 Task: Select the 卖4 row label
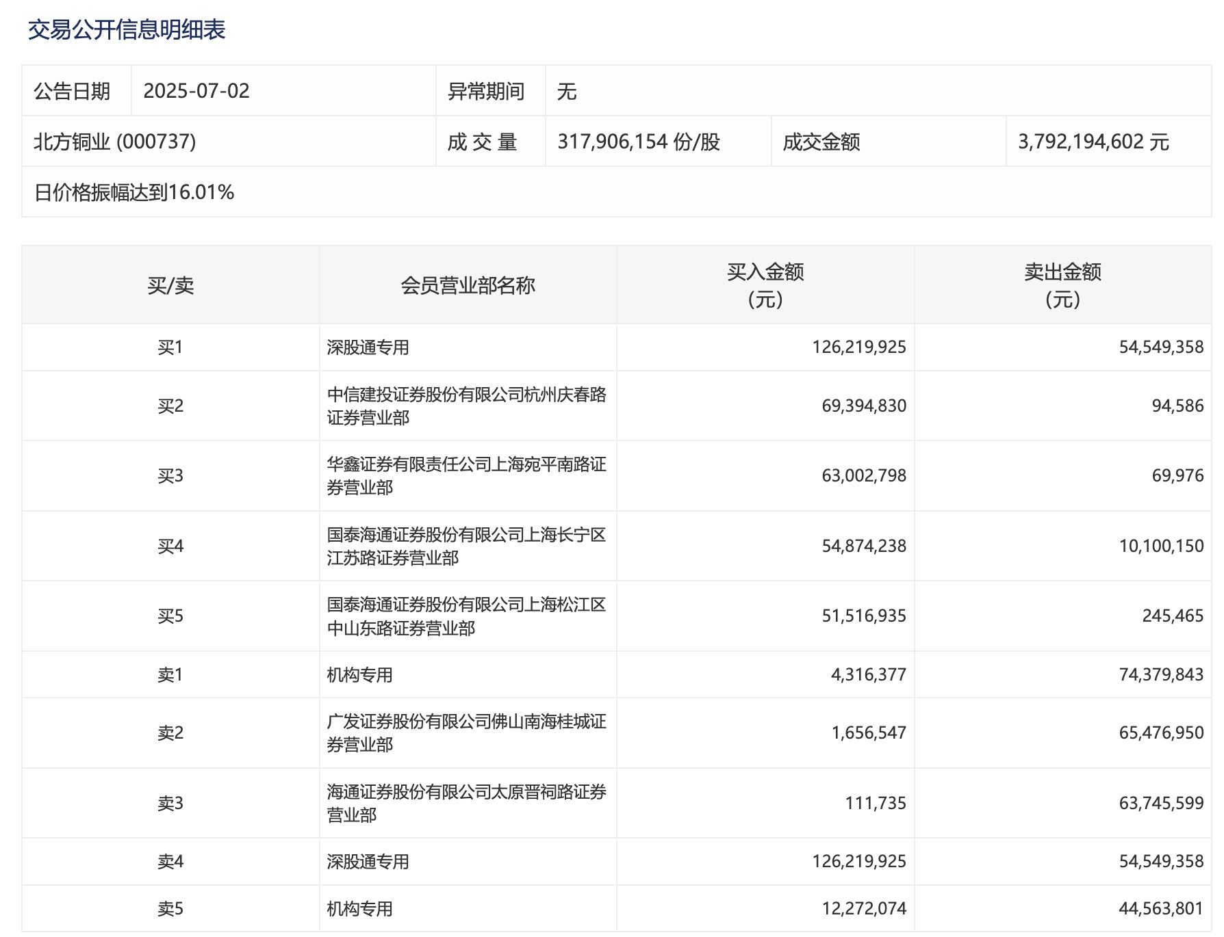click(x=170, y=862)
